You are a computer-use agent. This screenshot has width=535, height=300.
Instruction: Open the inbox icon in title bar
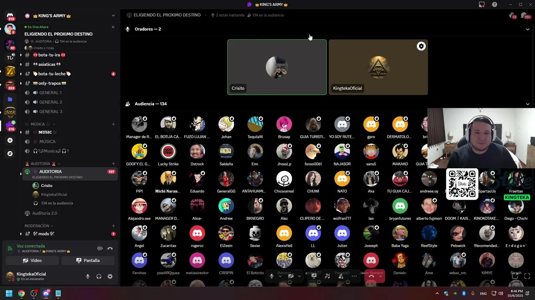(x=482, y=5)
